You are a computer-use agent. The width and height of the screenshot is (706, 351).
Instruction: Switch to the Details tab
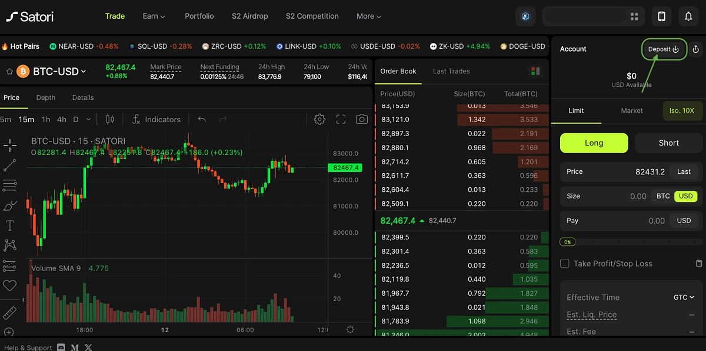click(83, 97)
